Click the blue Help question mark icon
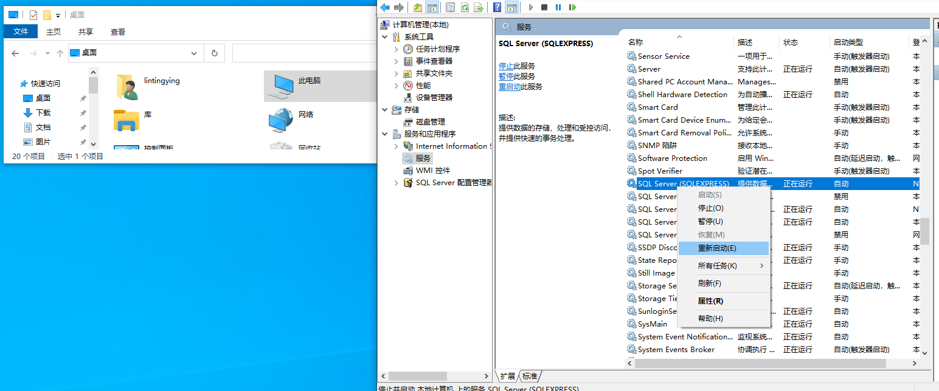The height and width of the screenshot is (391, 939). point(497,7)
